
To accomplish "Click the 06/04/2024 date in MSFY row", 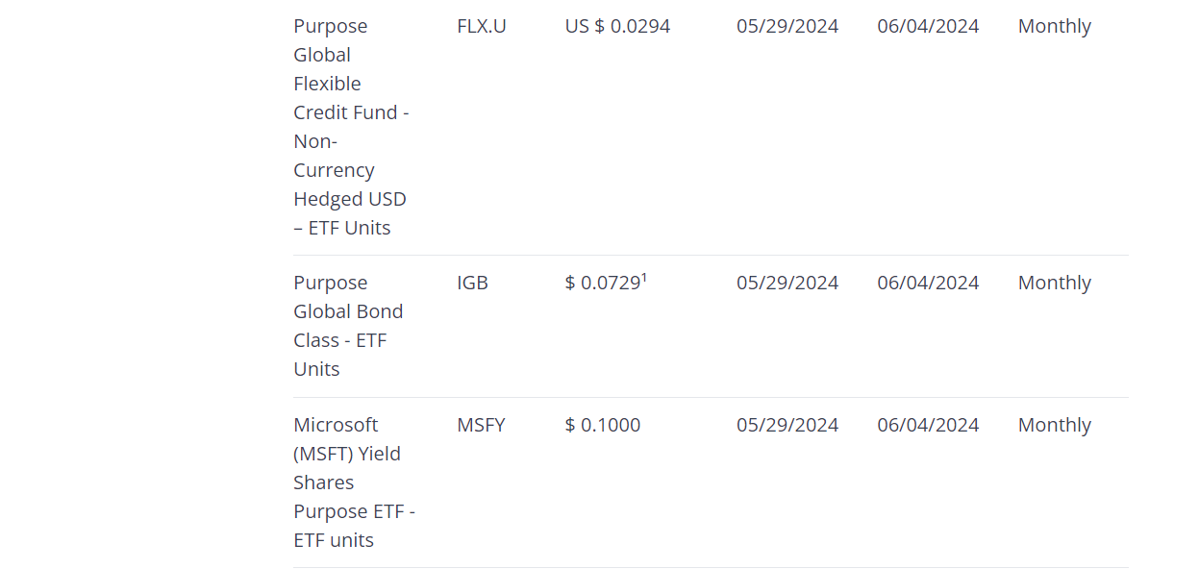I will 928,425.
